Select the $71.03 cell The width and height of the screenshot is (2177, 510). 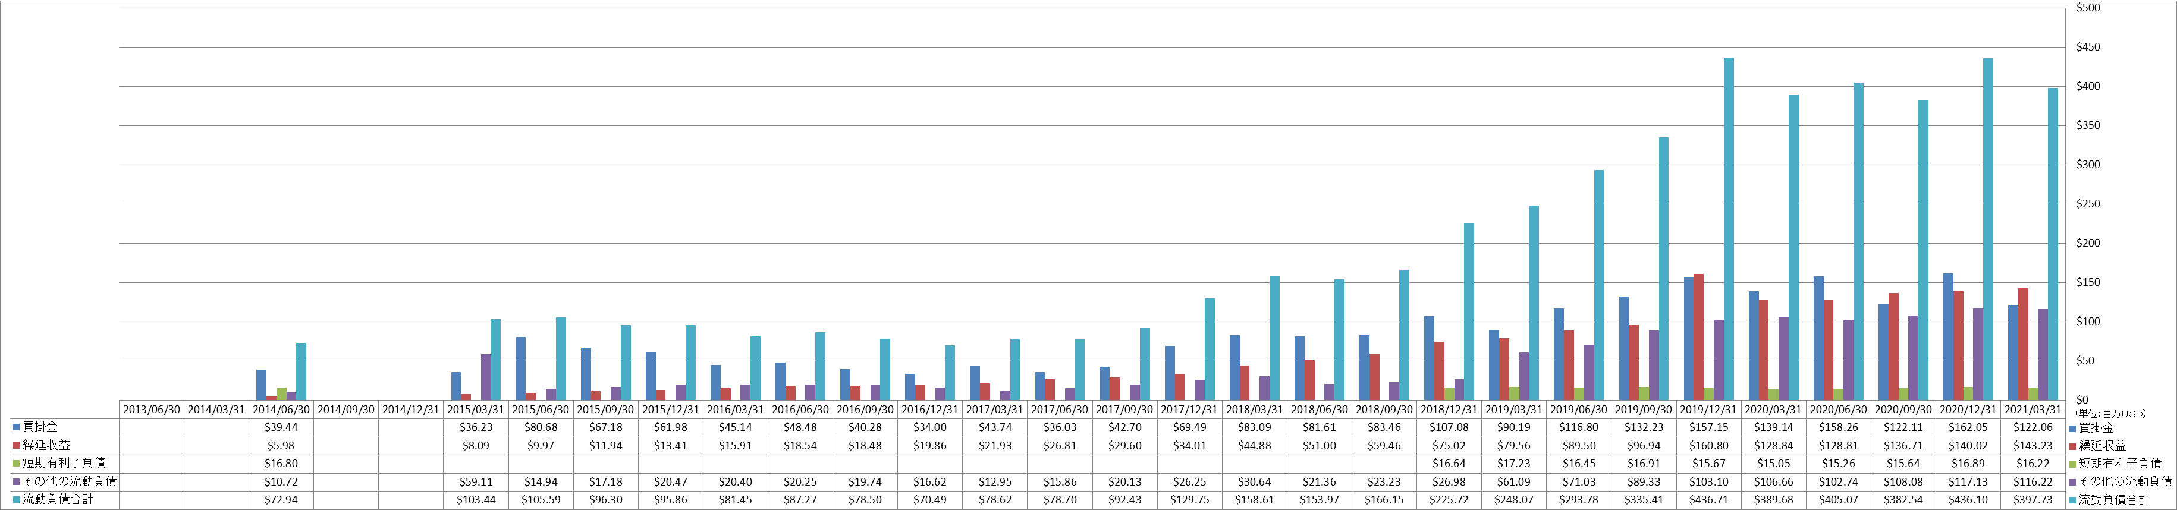[x=1579, y=481]
